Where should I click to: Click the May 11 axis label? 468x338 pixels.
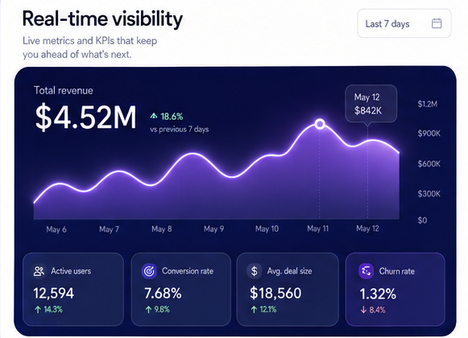click(x=318, y=229)
